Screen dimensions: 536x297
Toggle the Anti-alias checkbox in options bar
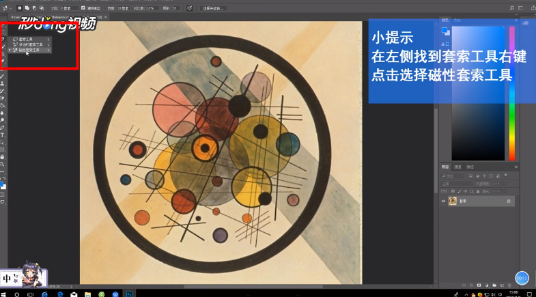point(83,8)
